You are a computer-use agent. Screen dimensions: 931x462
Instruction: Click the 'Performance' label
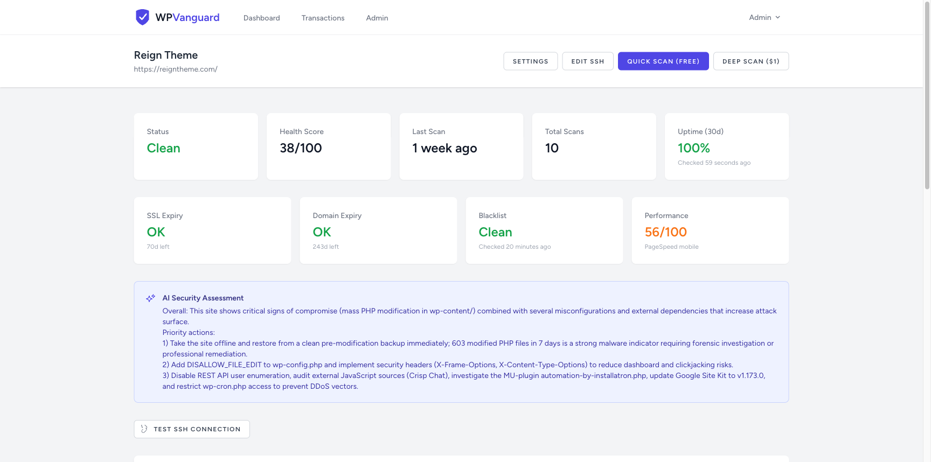click(x=666, y=215)
